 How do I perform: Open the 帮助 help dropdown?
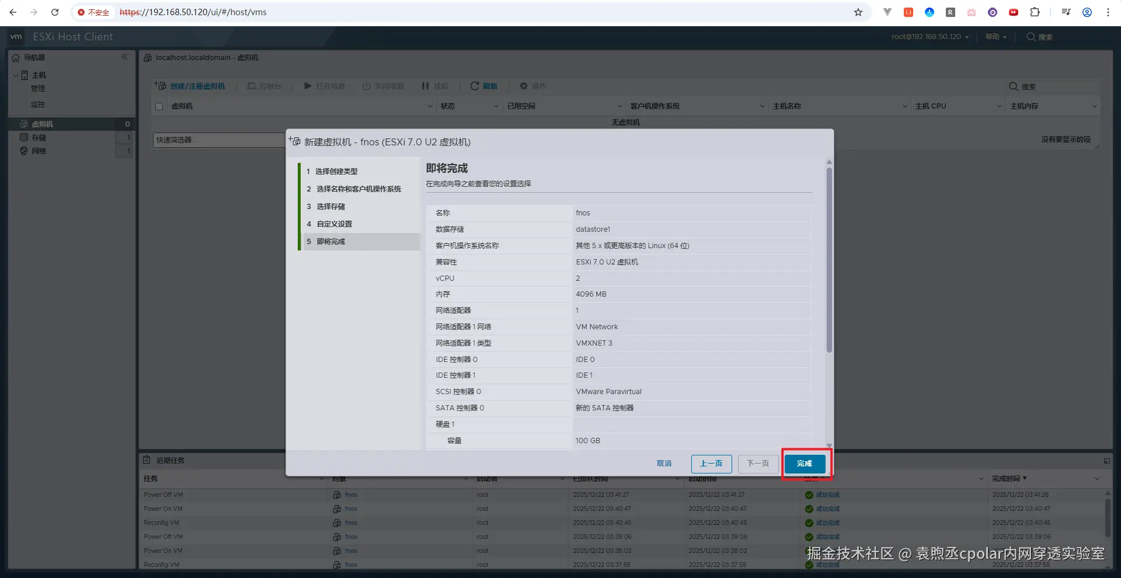(996, 37)
